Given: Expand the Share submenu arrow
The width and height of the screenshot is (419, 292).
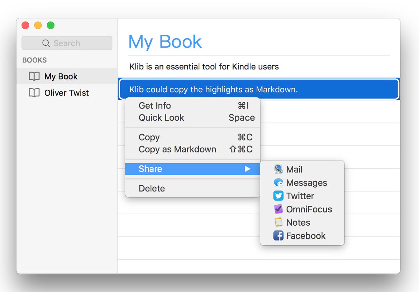Looking at the screenshot, I should [248, 169].
